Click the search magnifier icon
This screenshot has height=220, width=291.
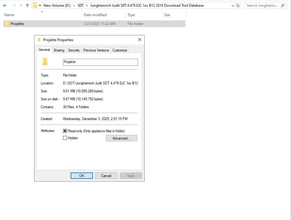click(x=283, y=5)
